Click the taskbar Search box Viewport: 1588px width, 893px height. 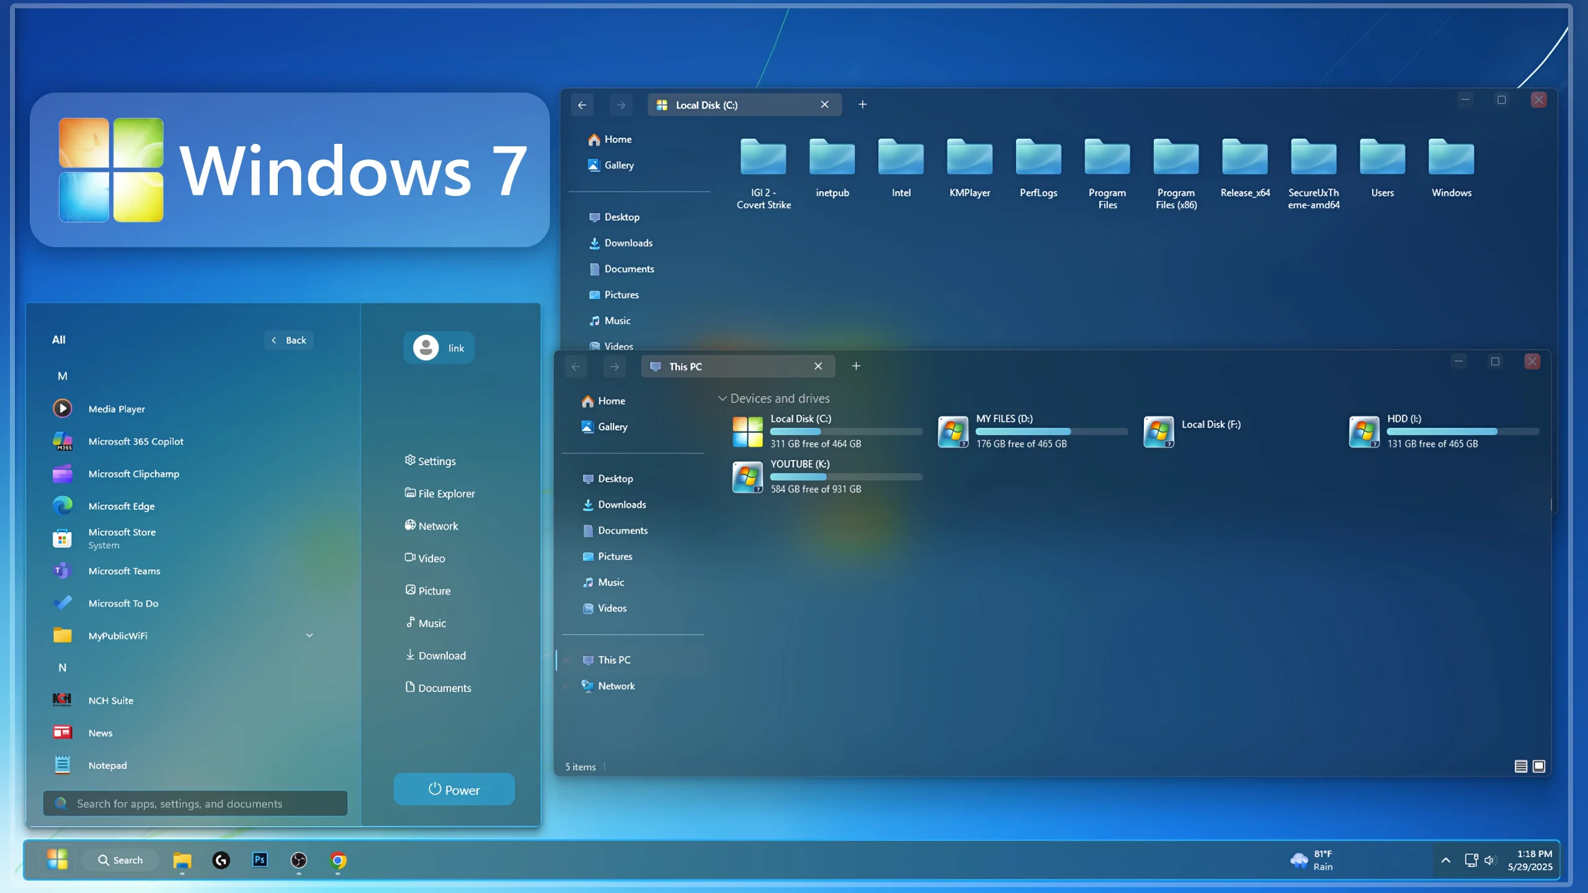coord(120,860)
